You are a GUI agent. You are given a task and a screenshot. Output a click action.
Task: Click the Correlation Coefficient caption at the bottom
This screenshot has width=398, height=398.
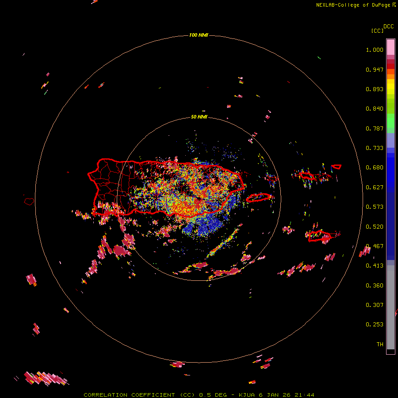(x=199, y=395)
